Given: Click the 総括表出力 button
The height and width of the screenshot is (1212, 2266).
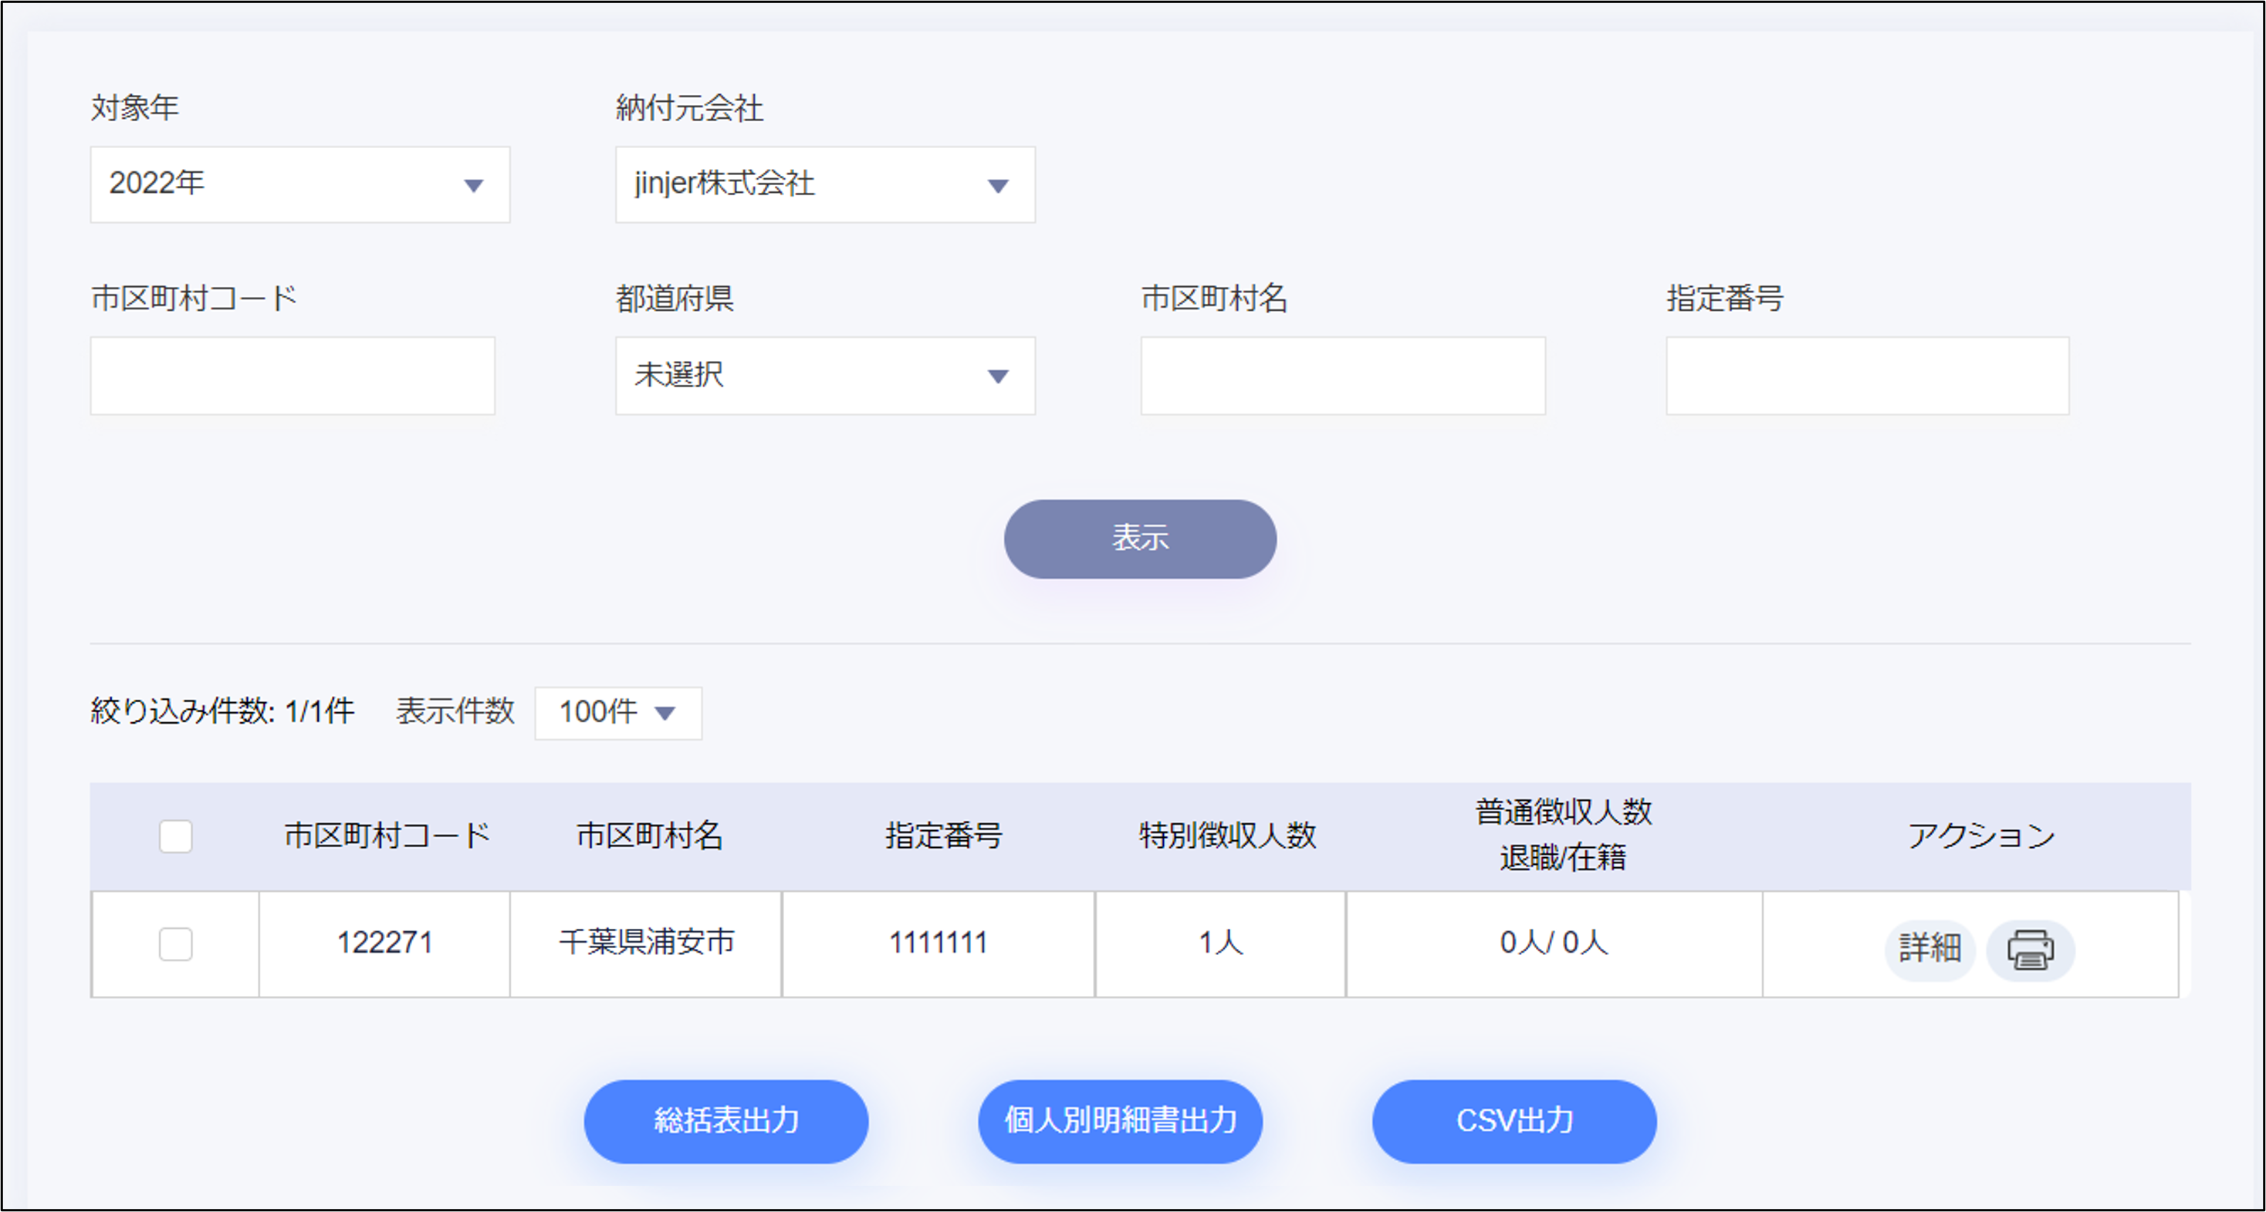Looking at the screenshot, I should [725, 1120].
